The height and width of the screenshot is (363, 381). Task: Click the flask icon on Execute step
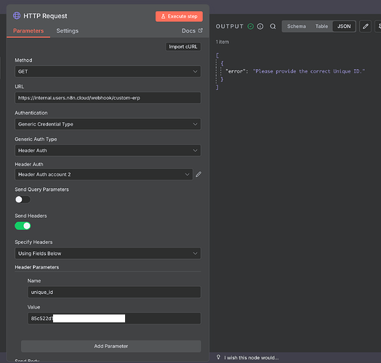tap(163, 16)
